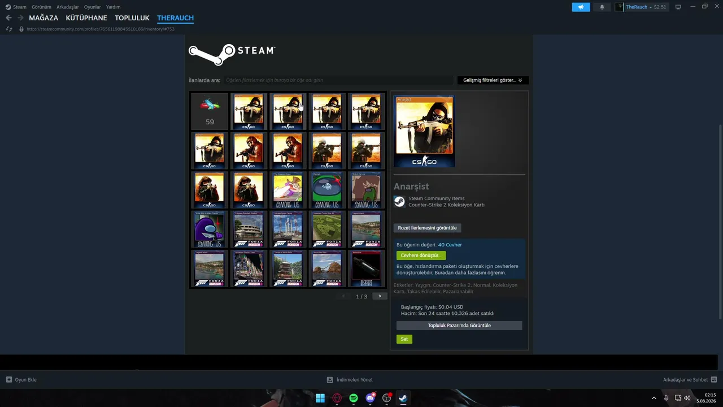
Task: Select the Forza green rice field art card
Action: tap(327, 230)
